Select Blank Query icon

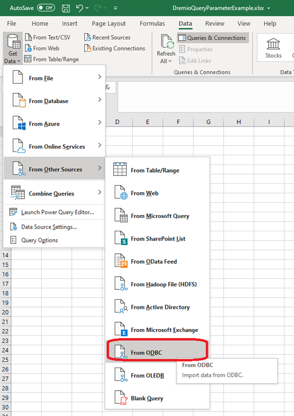121,398
